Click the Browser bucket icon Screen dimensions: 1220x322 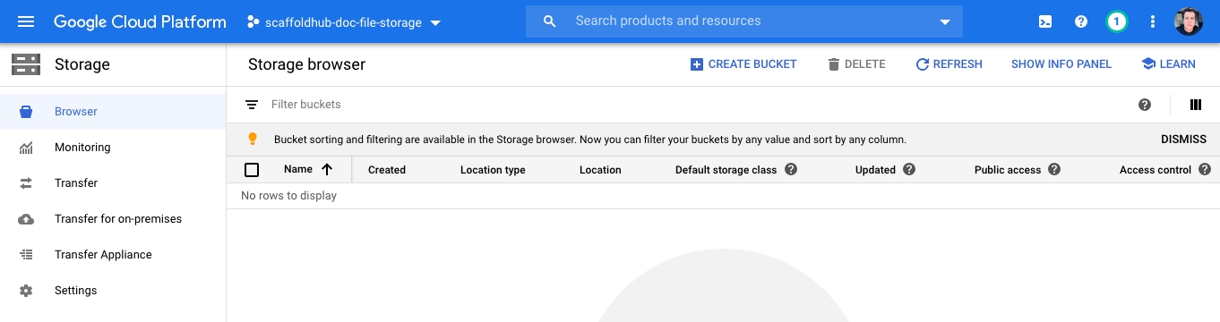(26, 112)
